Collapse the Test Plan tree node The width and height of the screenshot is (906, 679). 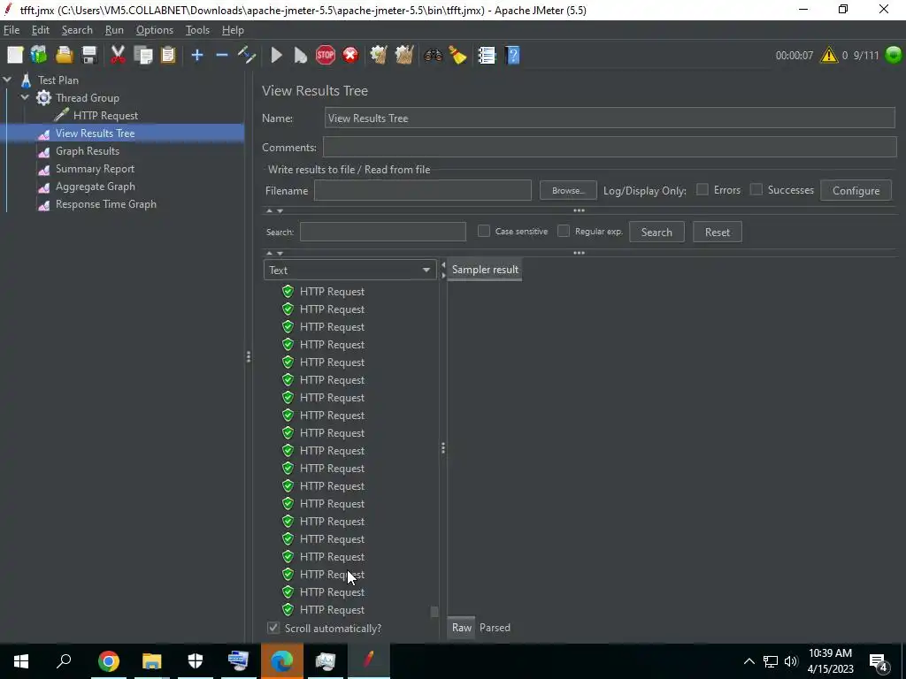pos(7,80)
